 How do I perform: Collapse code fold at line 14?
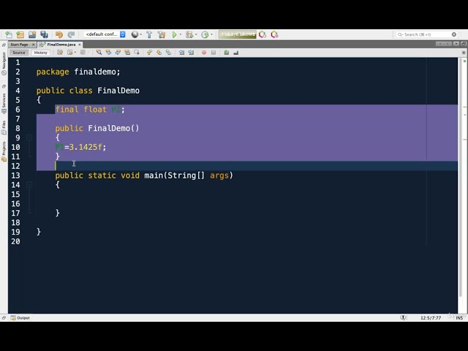29,185
